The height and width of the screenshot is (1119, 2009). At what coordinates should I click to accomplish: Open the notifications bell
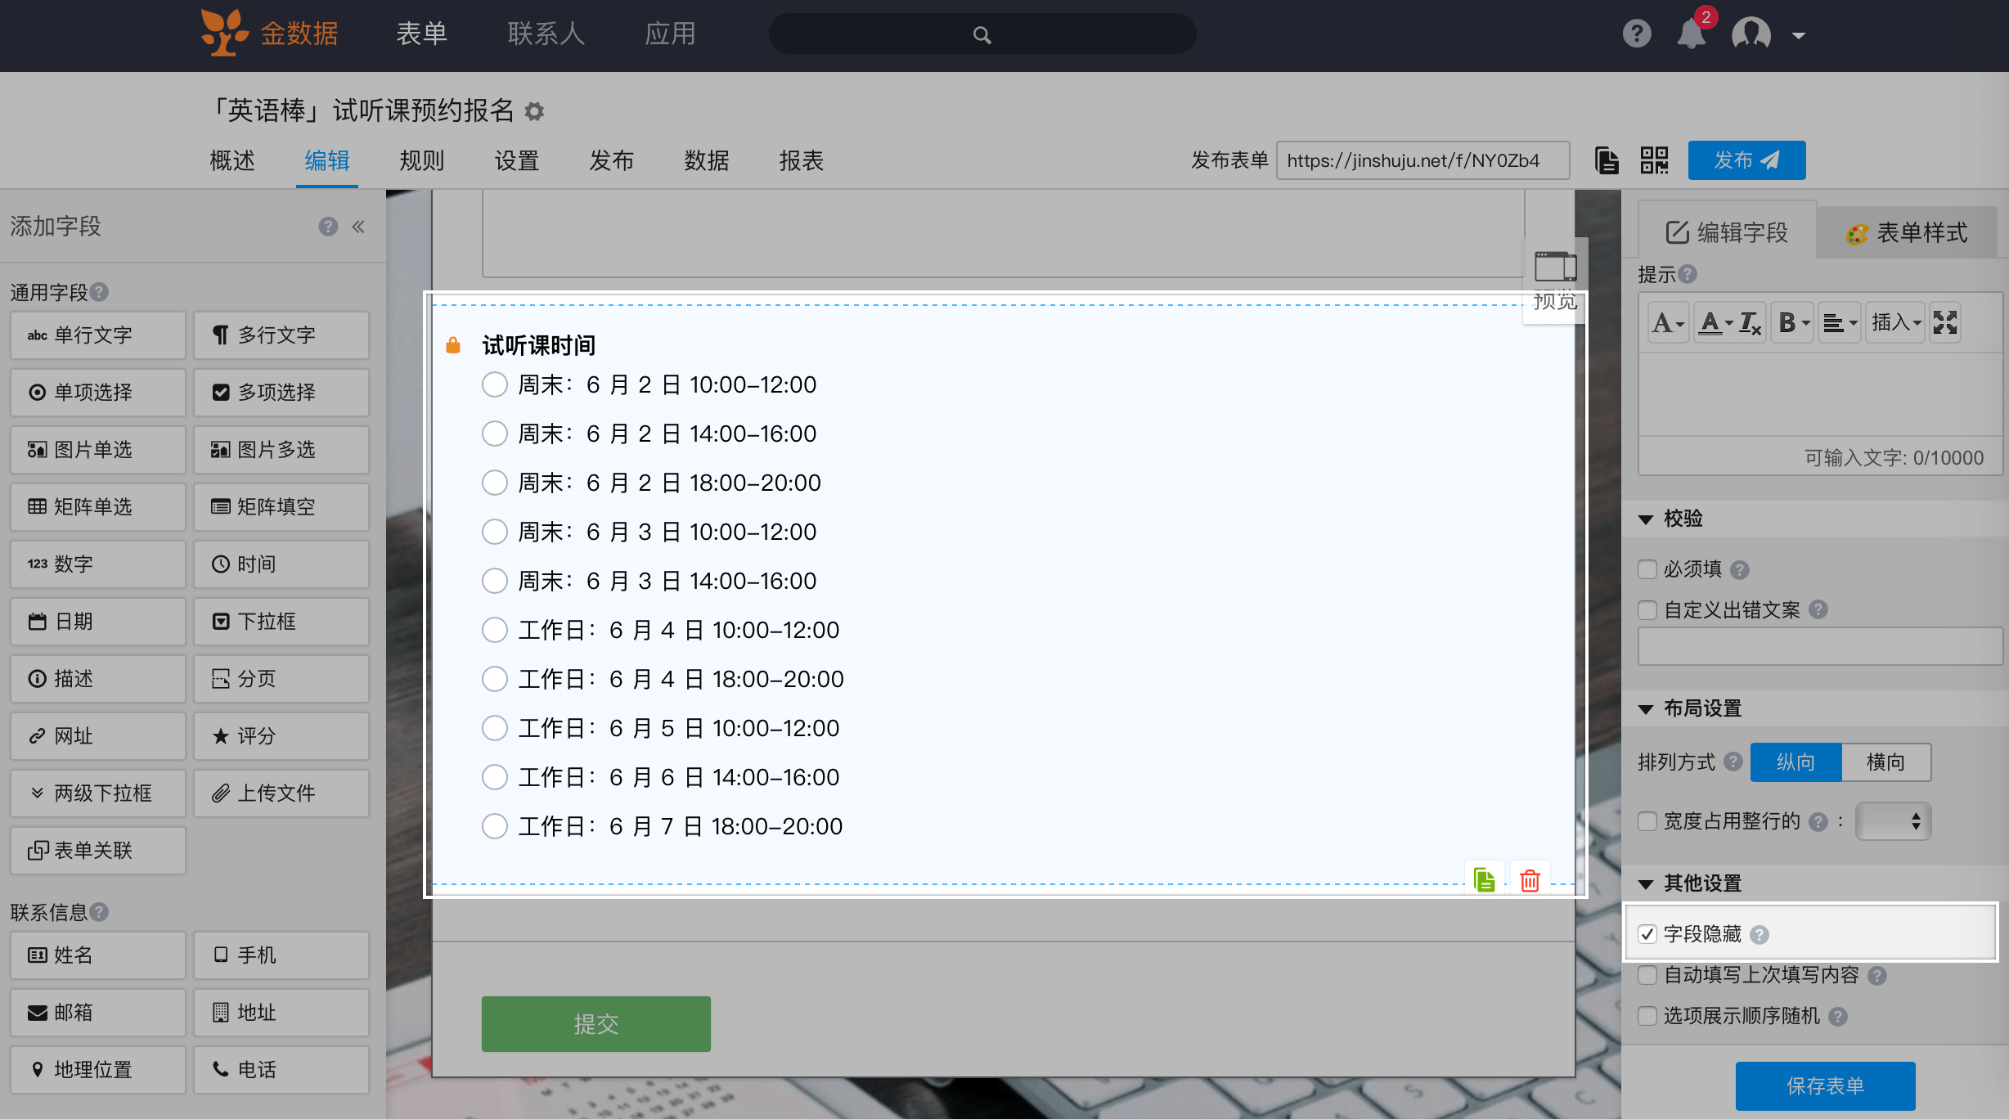tap(1691, 34)
